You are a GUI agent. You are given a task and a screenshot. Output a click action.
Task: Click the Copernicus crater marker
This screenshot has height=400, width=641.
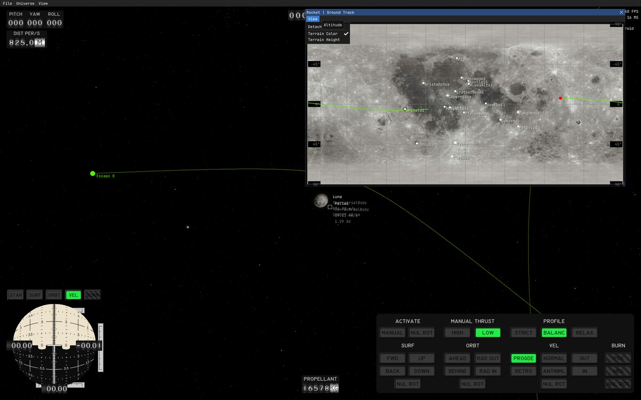(x=448, y=96)
